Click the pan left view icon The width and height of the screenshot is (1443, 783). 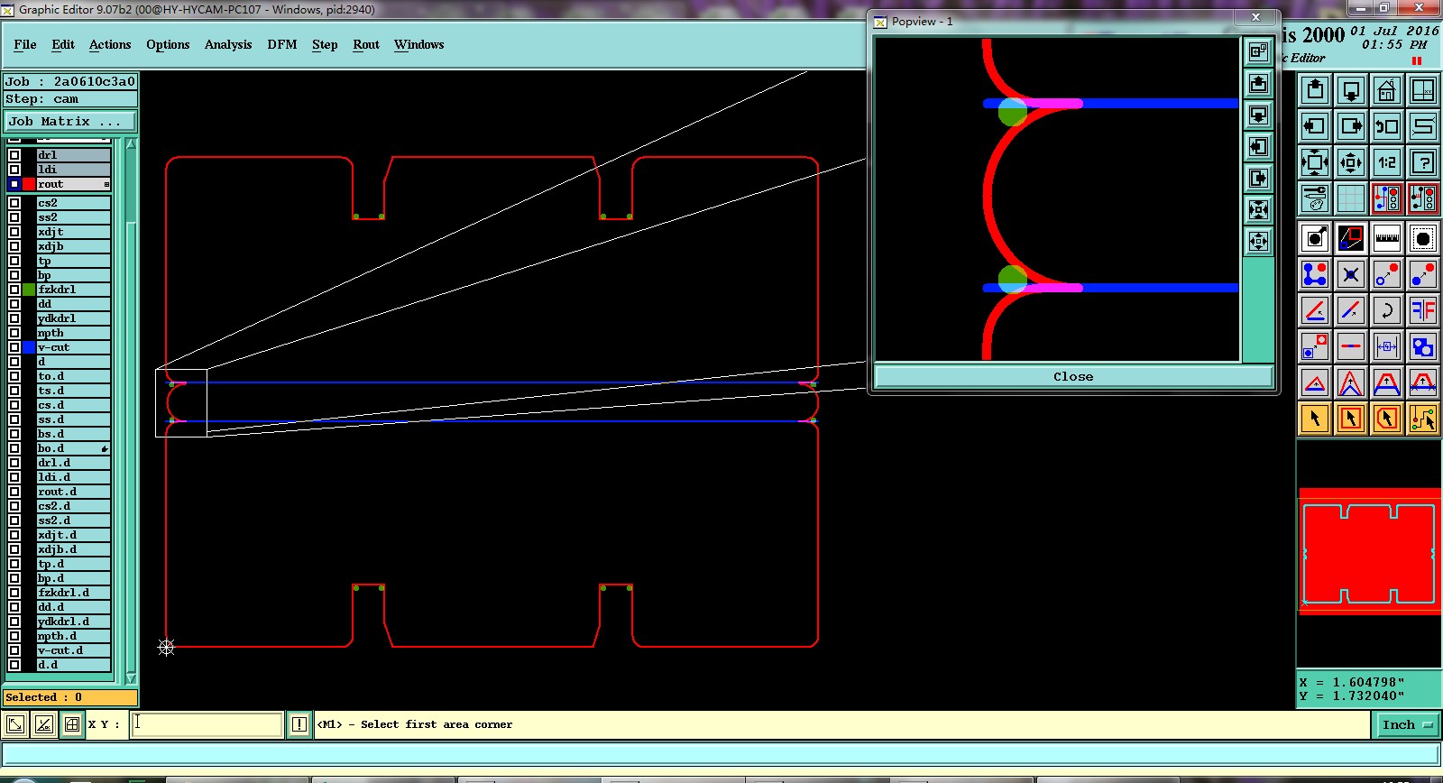point(1315,126)
